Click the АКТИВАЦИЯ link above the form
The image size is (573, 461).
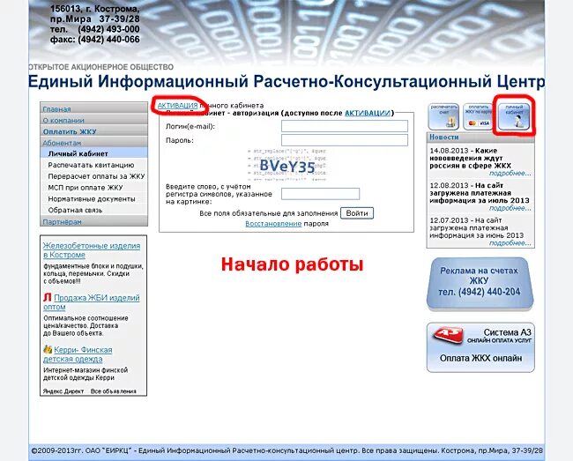[177, 105]
